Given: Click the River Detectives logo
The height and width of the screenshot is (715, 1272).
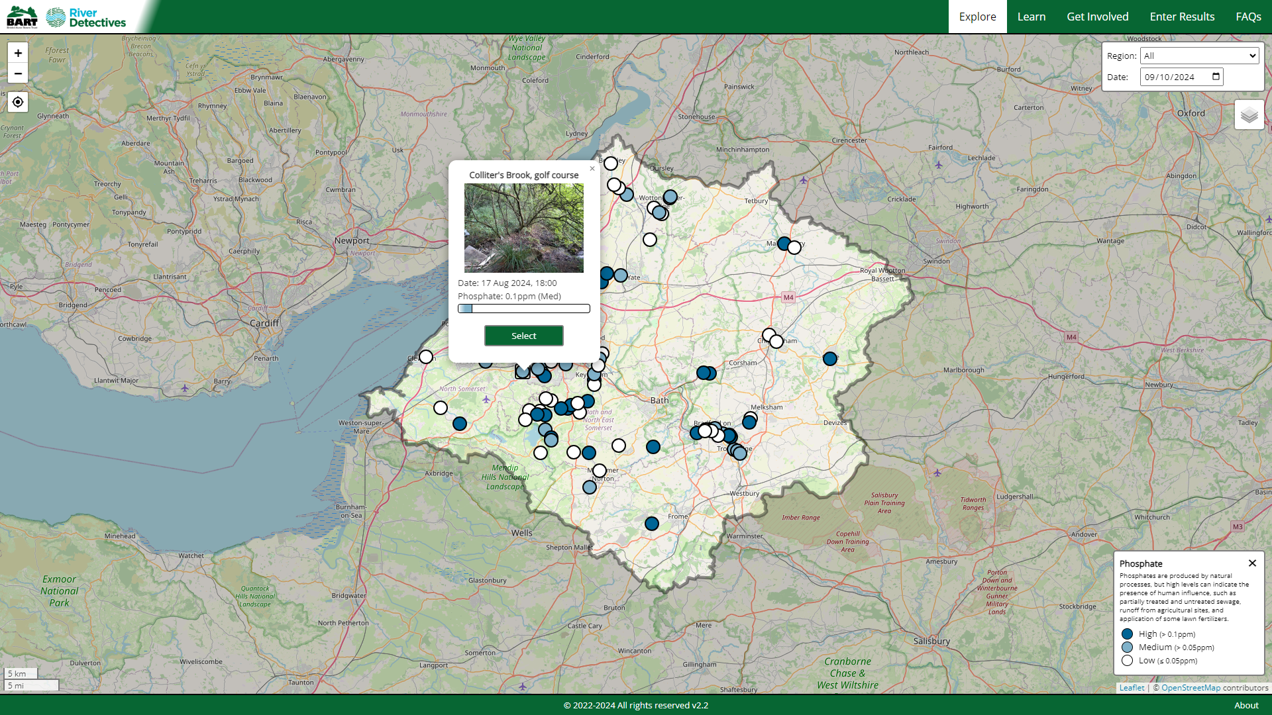Looking at the screenshot, I should tap(86, 17).
